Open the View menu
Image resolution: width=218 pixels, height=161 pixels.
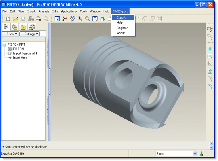(x=21, y=11)
